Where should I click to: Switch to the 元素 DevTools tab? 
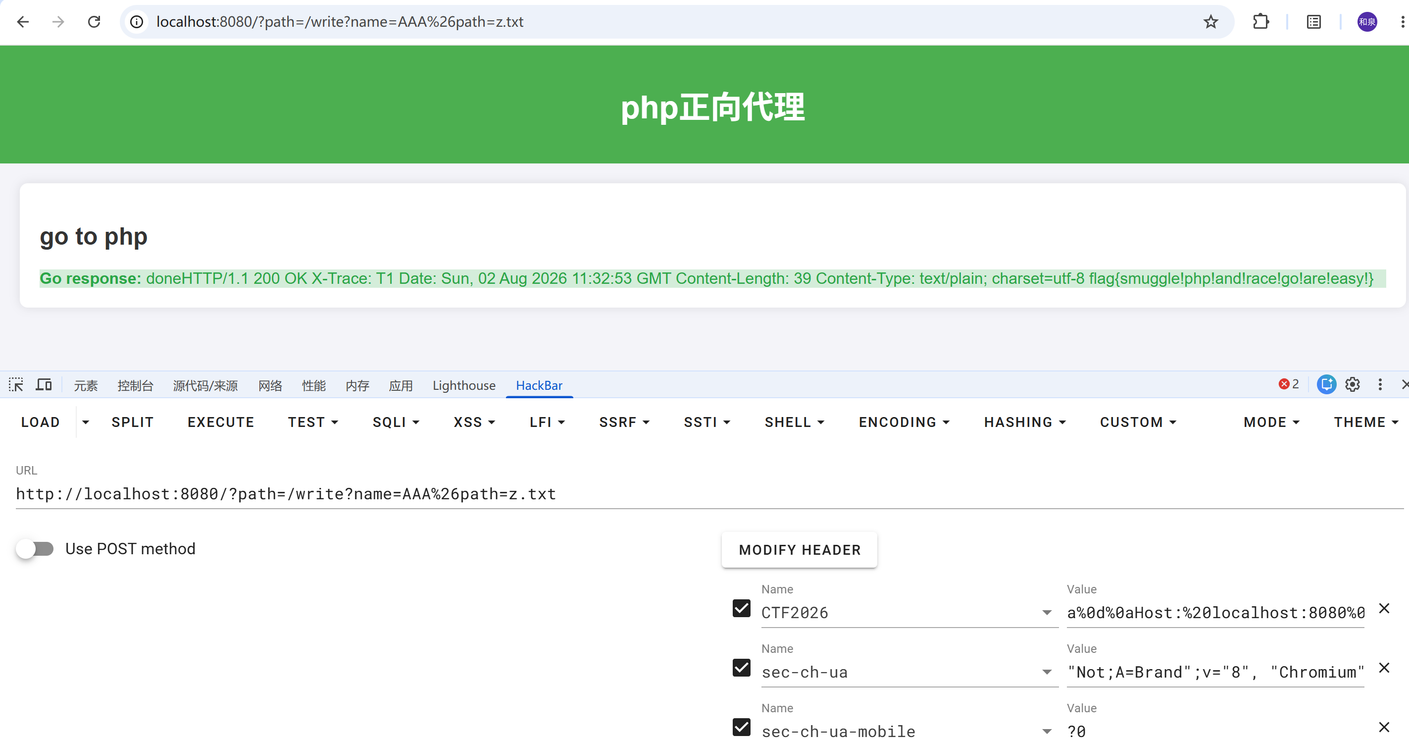(86, 385)
